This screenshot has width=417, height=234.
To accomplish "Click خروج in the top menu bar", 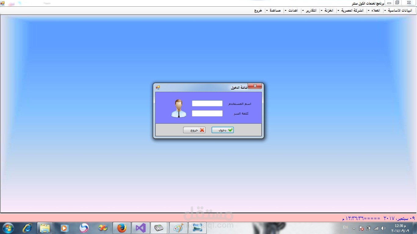I will pyautogui.click(x=258, y=10).
